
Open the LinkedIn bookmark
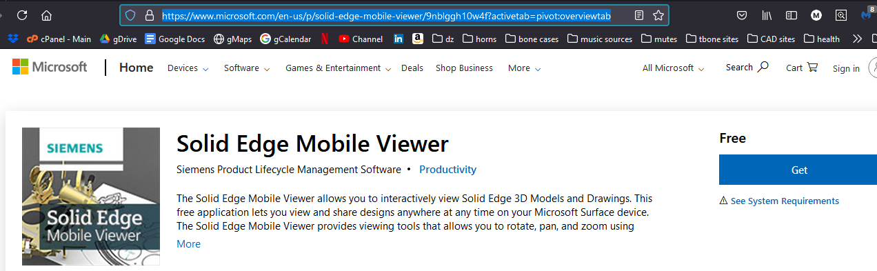[399, 39]
